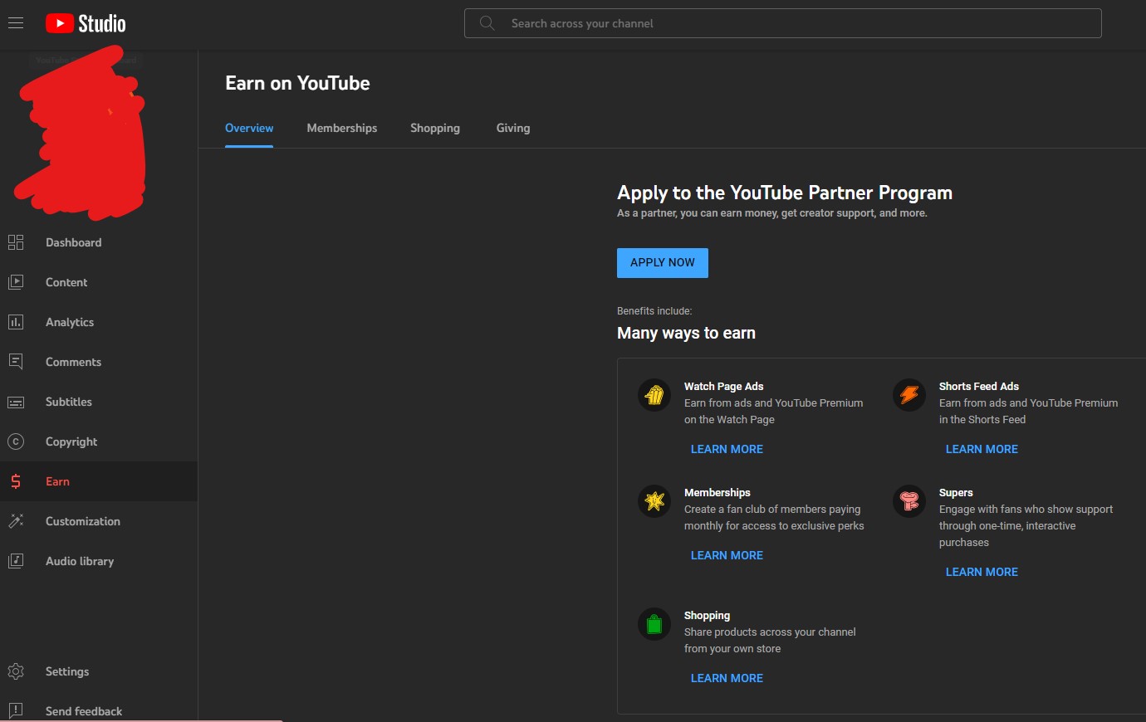Screen dimensions: 1146x722
Task: Select Settings label in the sidebar
Action: (67, 671)
